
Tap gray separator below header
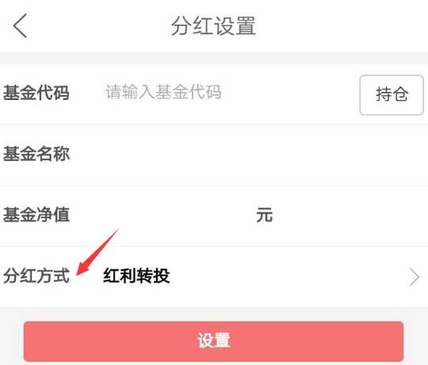point(214,58)
